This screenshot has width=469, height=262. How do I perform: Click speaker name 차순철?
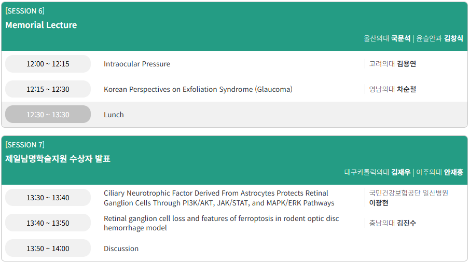(406, 89)
